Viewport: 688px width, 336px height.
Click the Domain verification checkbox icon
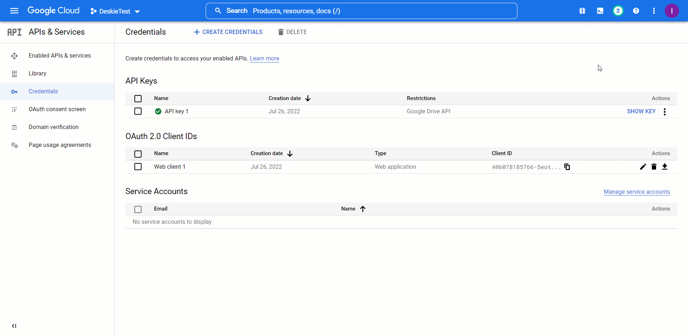[14, 127]
